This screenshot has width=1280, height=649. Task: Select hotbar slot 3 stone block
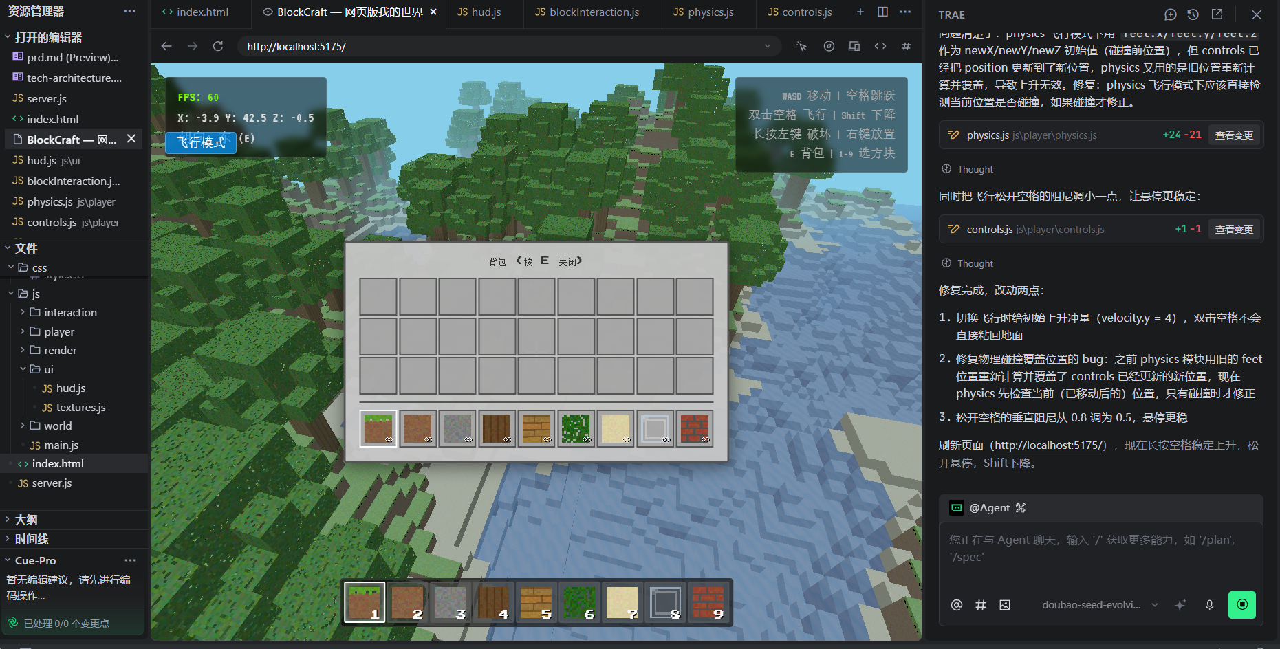(451, 602)
